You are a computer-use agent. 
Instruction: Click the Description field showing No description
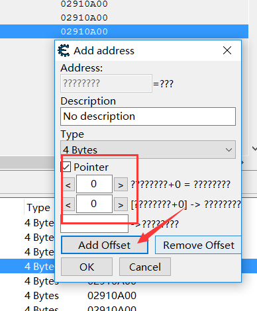[148, 116]
